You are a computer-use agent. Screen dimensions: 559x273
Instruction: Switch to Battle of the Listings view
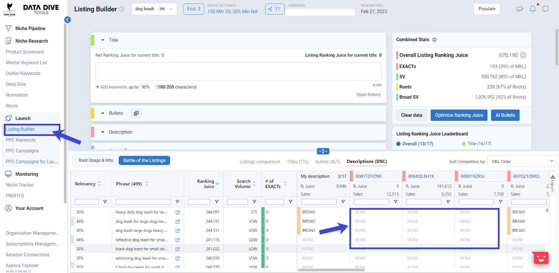point(144,160)
